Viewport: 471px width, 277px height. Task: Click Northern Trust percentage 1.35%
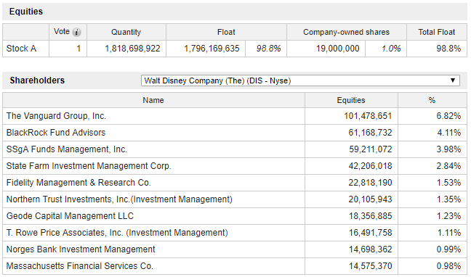pos(448,199)
